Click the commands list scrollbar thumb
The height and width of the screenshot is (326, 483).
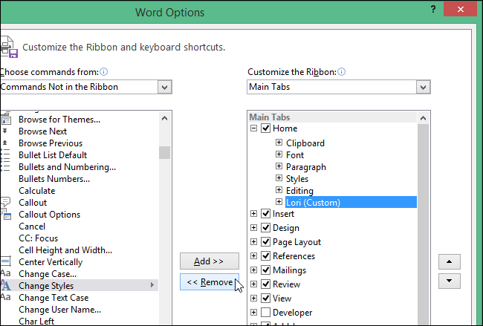point(164,152)
